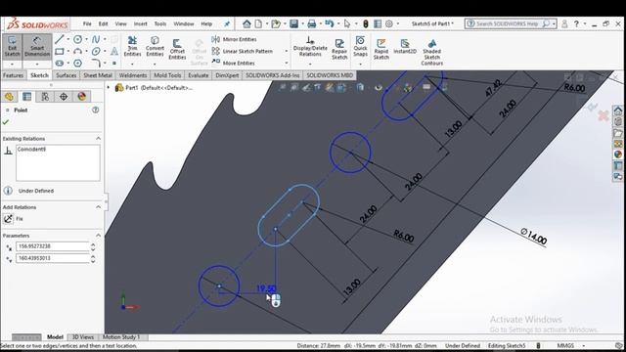The height and width of the screenshot is (352, 626).
Task: Toggle Shaded Sketch Contours
Action: (x=432, y=52)
